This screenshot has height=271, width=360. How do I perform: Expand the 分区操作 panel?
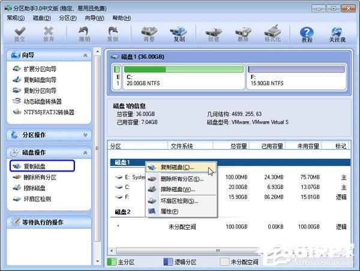[x=85, y=135]
